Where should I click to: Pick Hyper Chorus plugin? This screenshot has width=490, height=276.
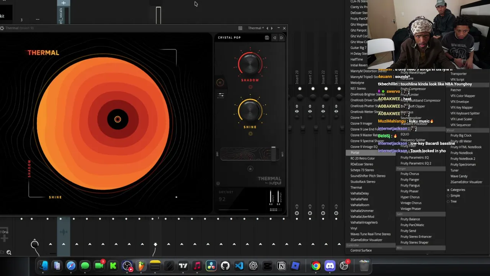pyautogui.click(x=410, y=197)
